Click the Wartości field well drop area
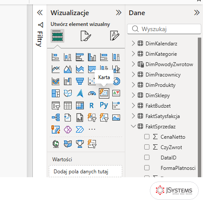This screenshot has height=204, width=203. tap(86, 171)
